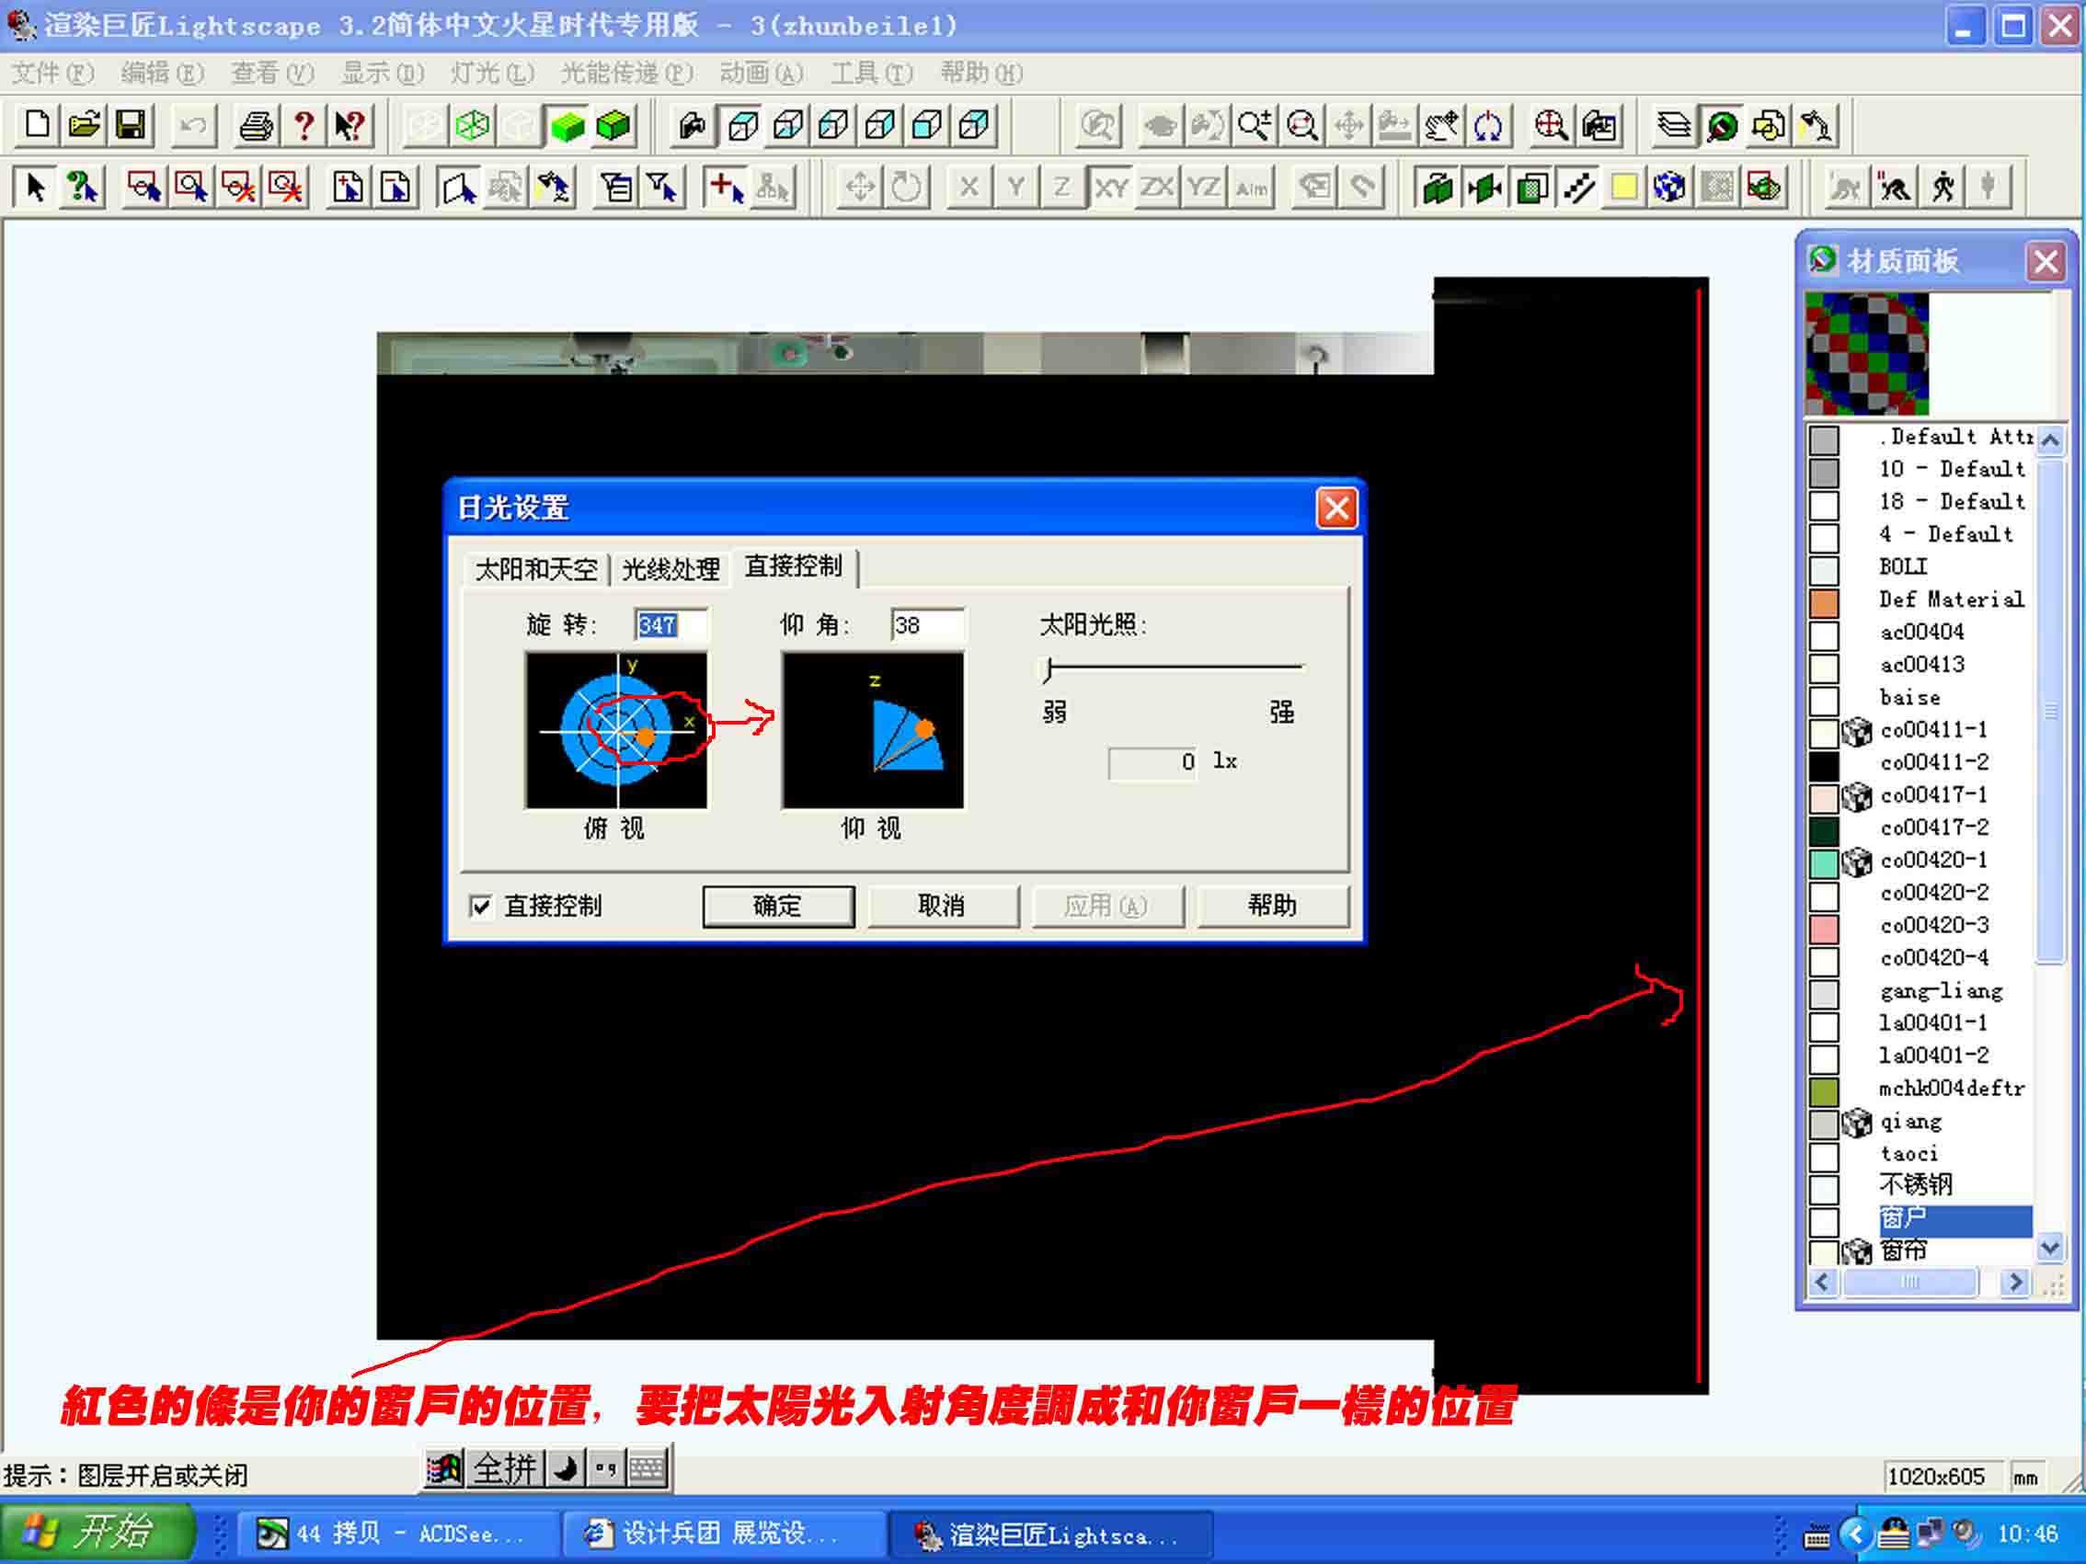Switch to 设计兵团 browser taskbar item

724,1534
